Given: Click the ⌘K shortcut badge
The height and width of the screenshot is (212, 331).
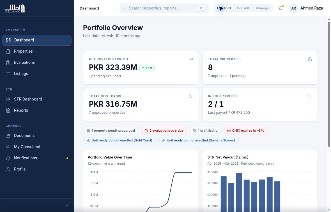Looking at the screenshot, I should 202,8.
